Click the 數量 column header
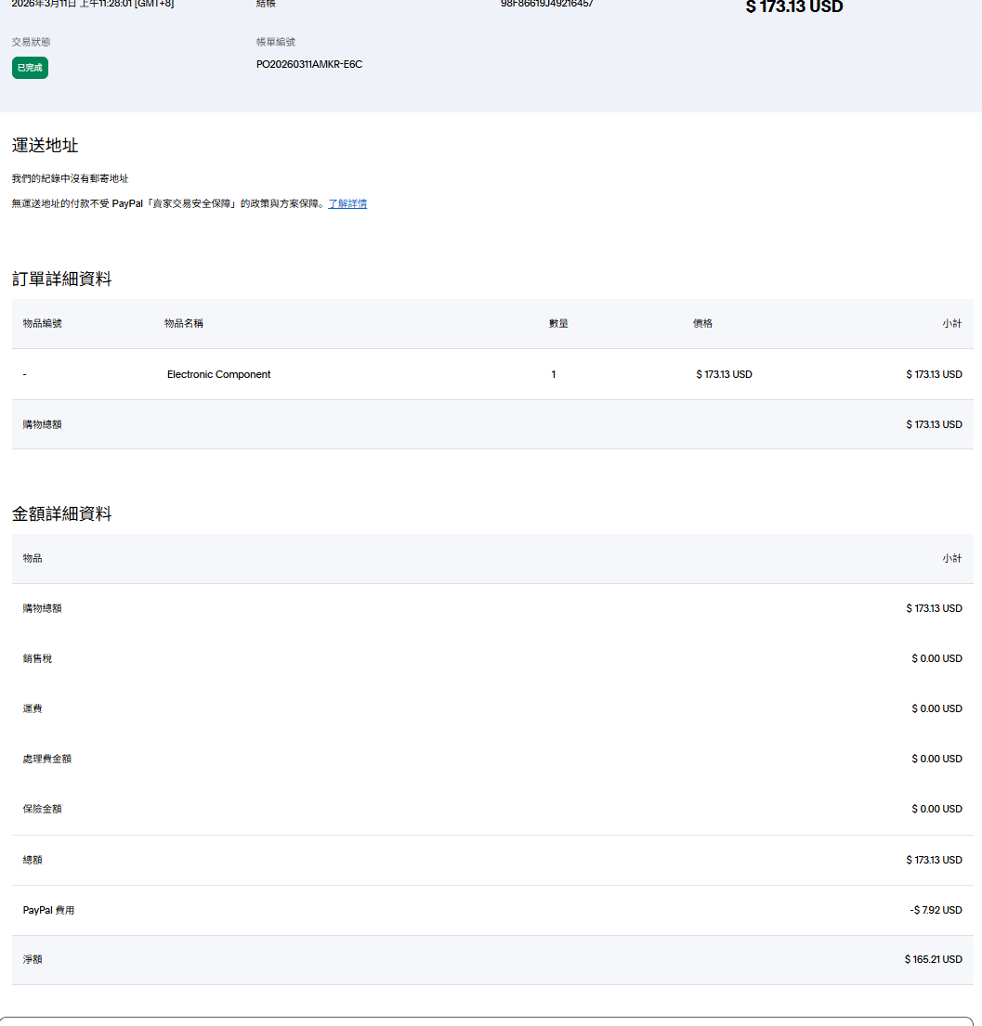Viewport: 982px width, 1026px height. 558,323
